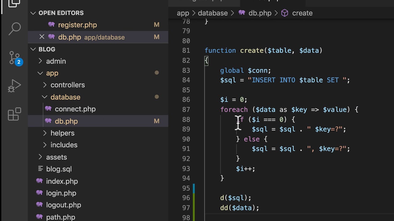Click the create symbol in breadcrumb
The image size is (394, 221).
(x=302, y=13)
